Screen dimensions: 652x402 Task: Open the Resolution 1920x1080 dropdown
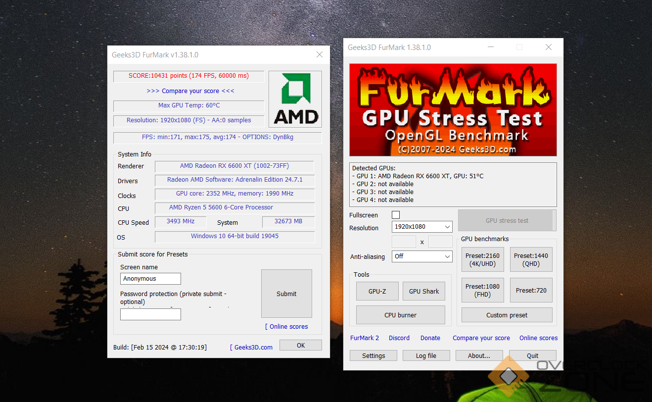point(422,227)
